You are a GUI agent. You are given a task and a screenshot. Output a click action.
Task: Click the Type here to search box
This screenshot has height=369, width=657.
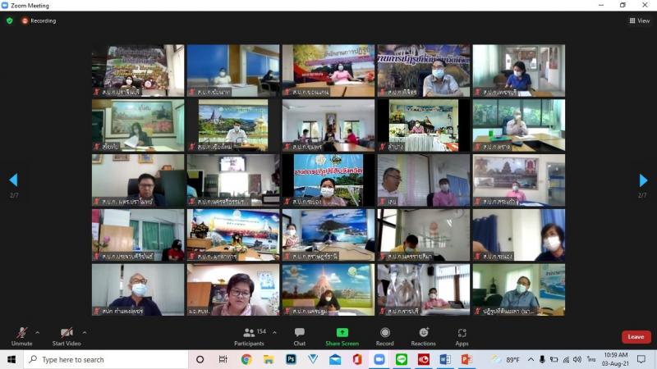click(106, 359)
